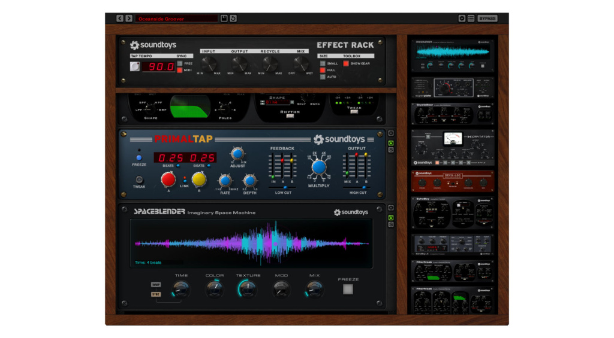Select the Decapitator thumbnail in gear list

click(x=452, y=148)
